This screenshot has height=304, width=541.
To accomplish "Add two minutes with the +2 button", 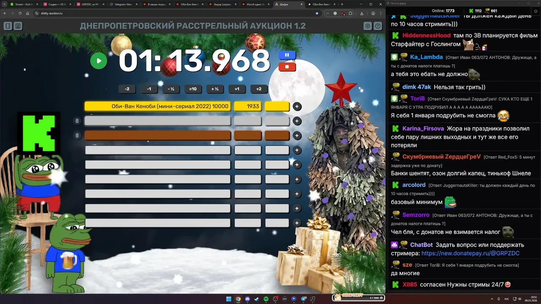I will pyautogui.click(x=259, y=89).
